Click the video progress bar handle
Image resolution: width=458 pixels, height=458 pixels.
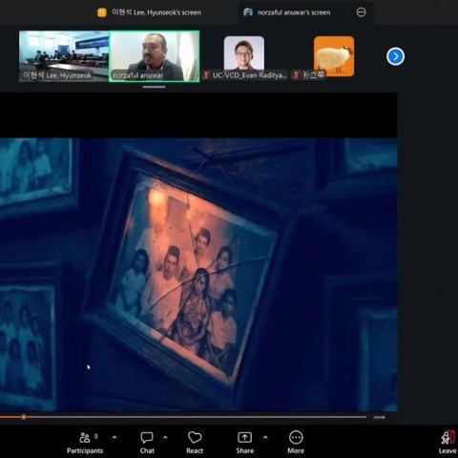pyautogui.click(x=24, y=417)
